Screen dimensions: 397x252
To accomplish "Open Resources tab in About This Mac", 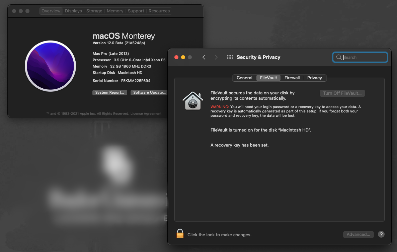I will point(159,11).
